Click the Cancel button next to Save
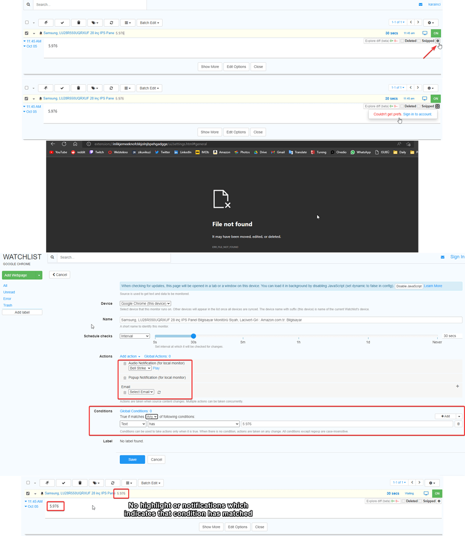 click(156, 460)
